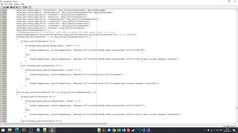
Task: Click the Replace toolbar icon
Action: point(17,7)
